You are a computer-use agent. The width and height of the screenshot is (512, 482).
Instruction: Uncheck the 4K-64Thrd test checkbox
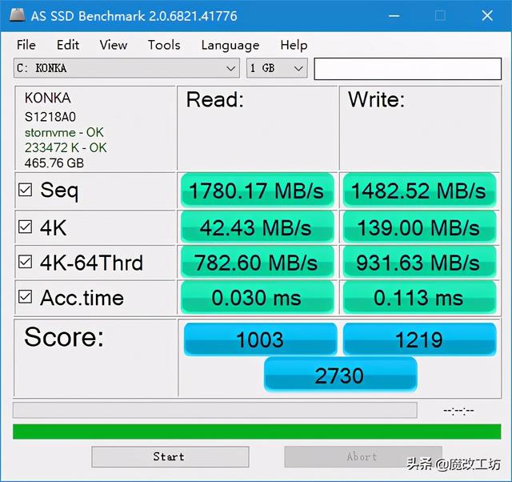[x=25, y=262]
